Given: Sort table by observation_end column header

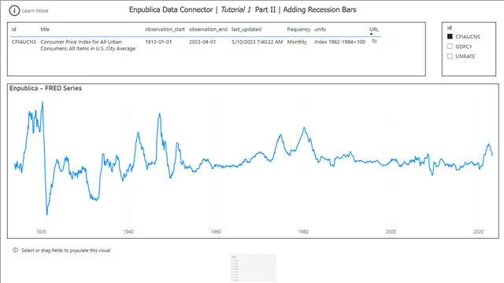Looking at the screenshot, I should tap(208, 29).
